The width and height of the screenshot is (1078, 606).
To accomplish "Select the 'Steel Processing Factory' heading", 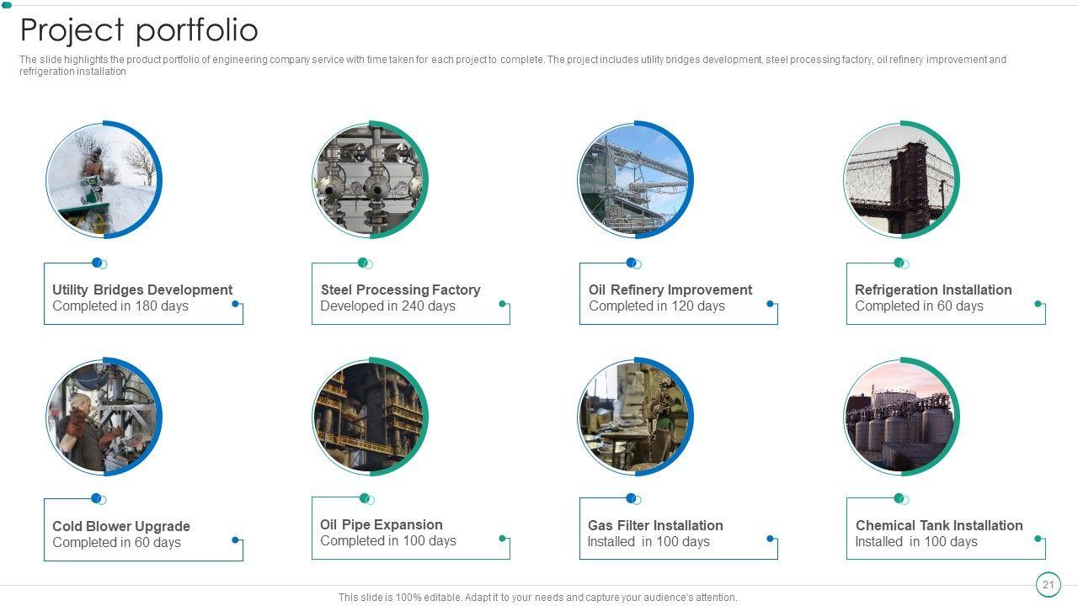I will (400, 290).
